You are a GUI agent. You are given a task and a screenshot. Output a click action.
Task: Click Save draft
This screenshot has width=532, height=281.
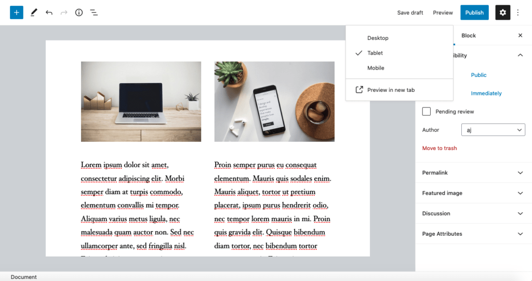click(410, 12)
